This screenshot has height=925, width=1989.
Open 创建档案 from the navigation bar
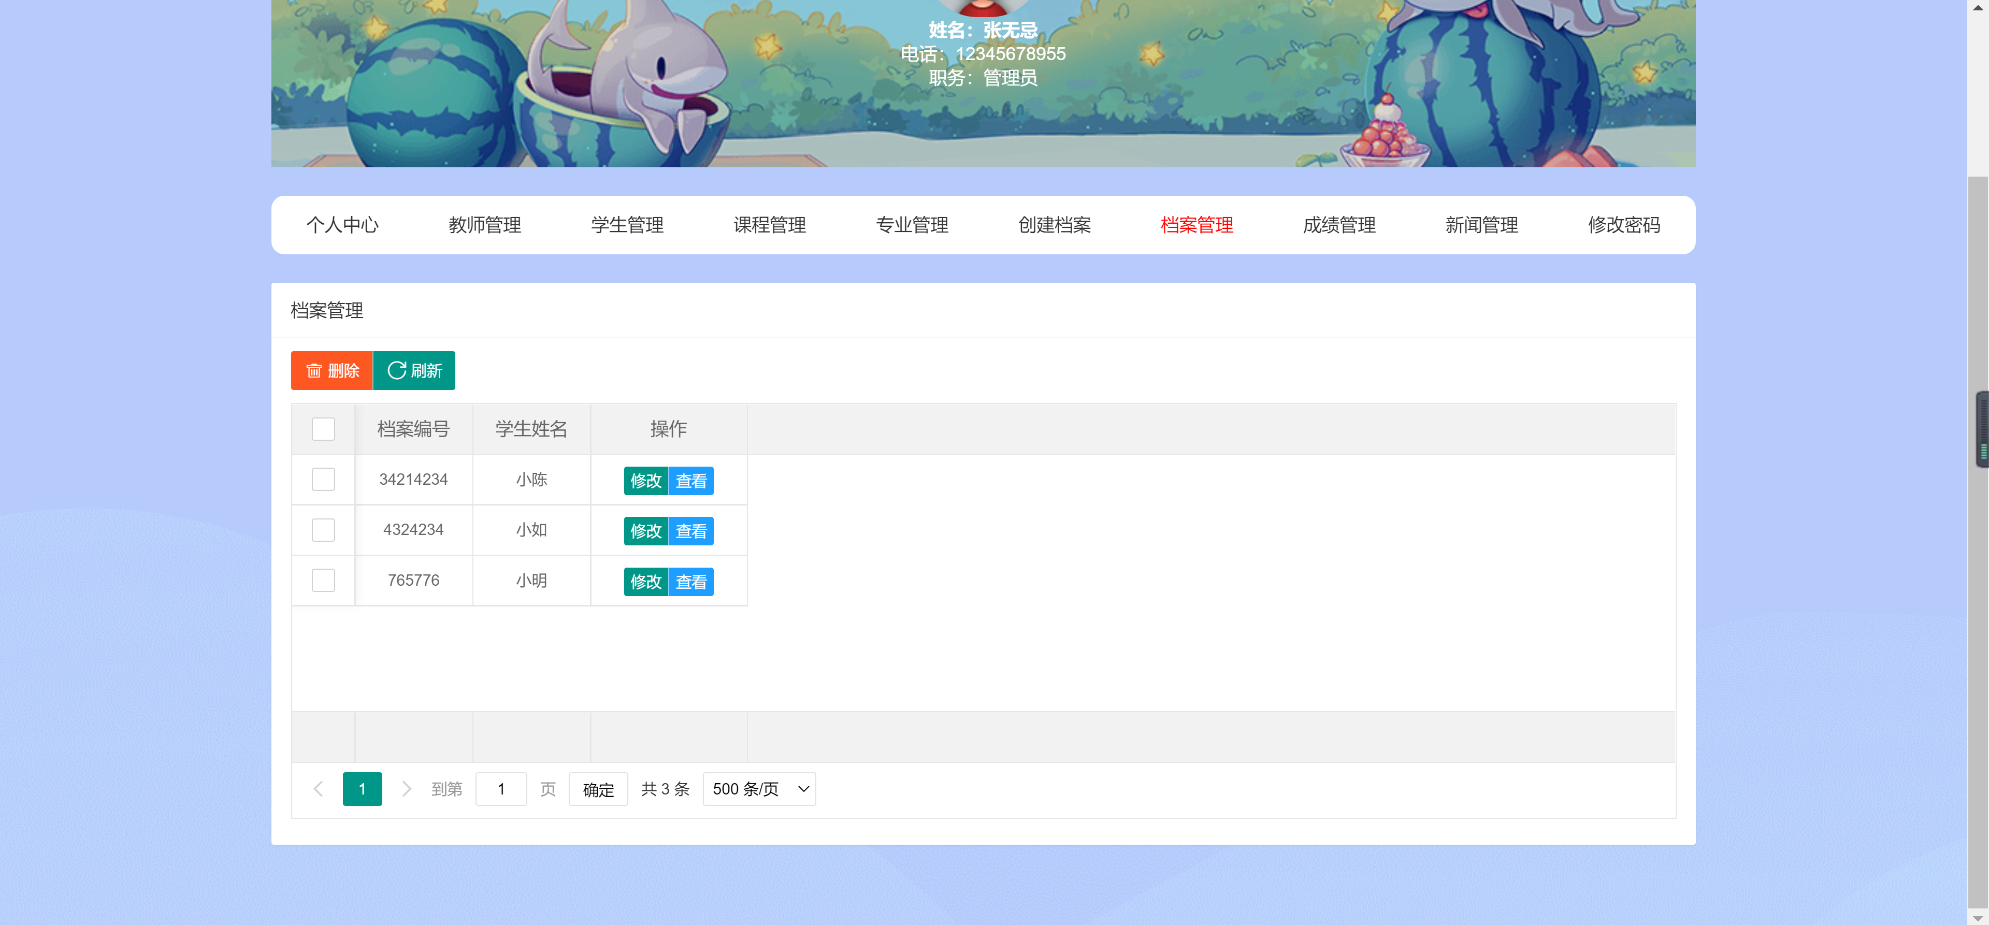tap(1056, 225)
